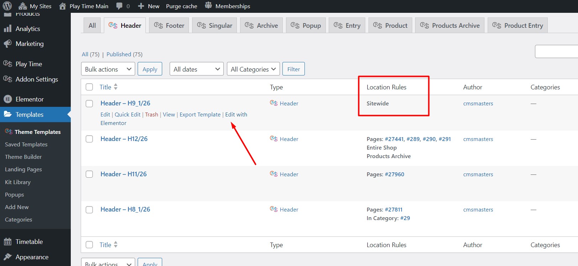Open the bottom Bulk actions dropdown
The image size is (578, 266).
click(108, 262)
